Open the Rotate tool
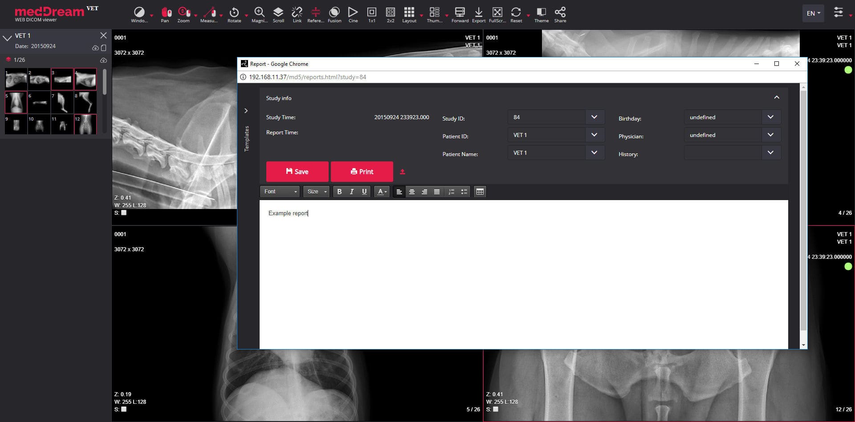 pos(234,13)
